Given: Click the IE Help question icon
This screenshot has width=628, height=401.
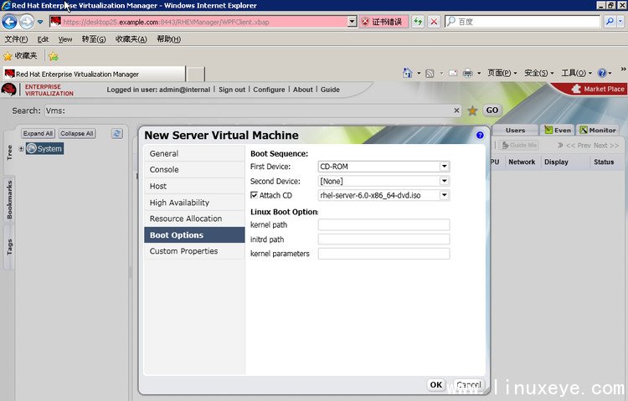Looking at the screenshot, I should click(x=601, y=73).
